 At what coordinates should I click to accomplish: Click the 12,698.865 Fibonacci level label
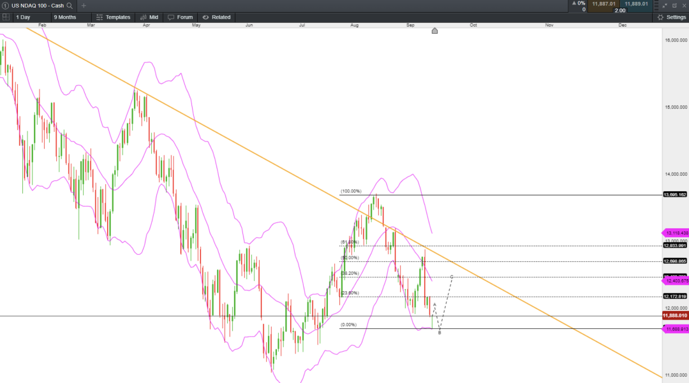click(675, 261)
